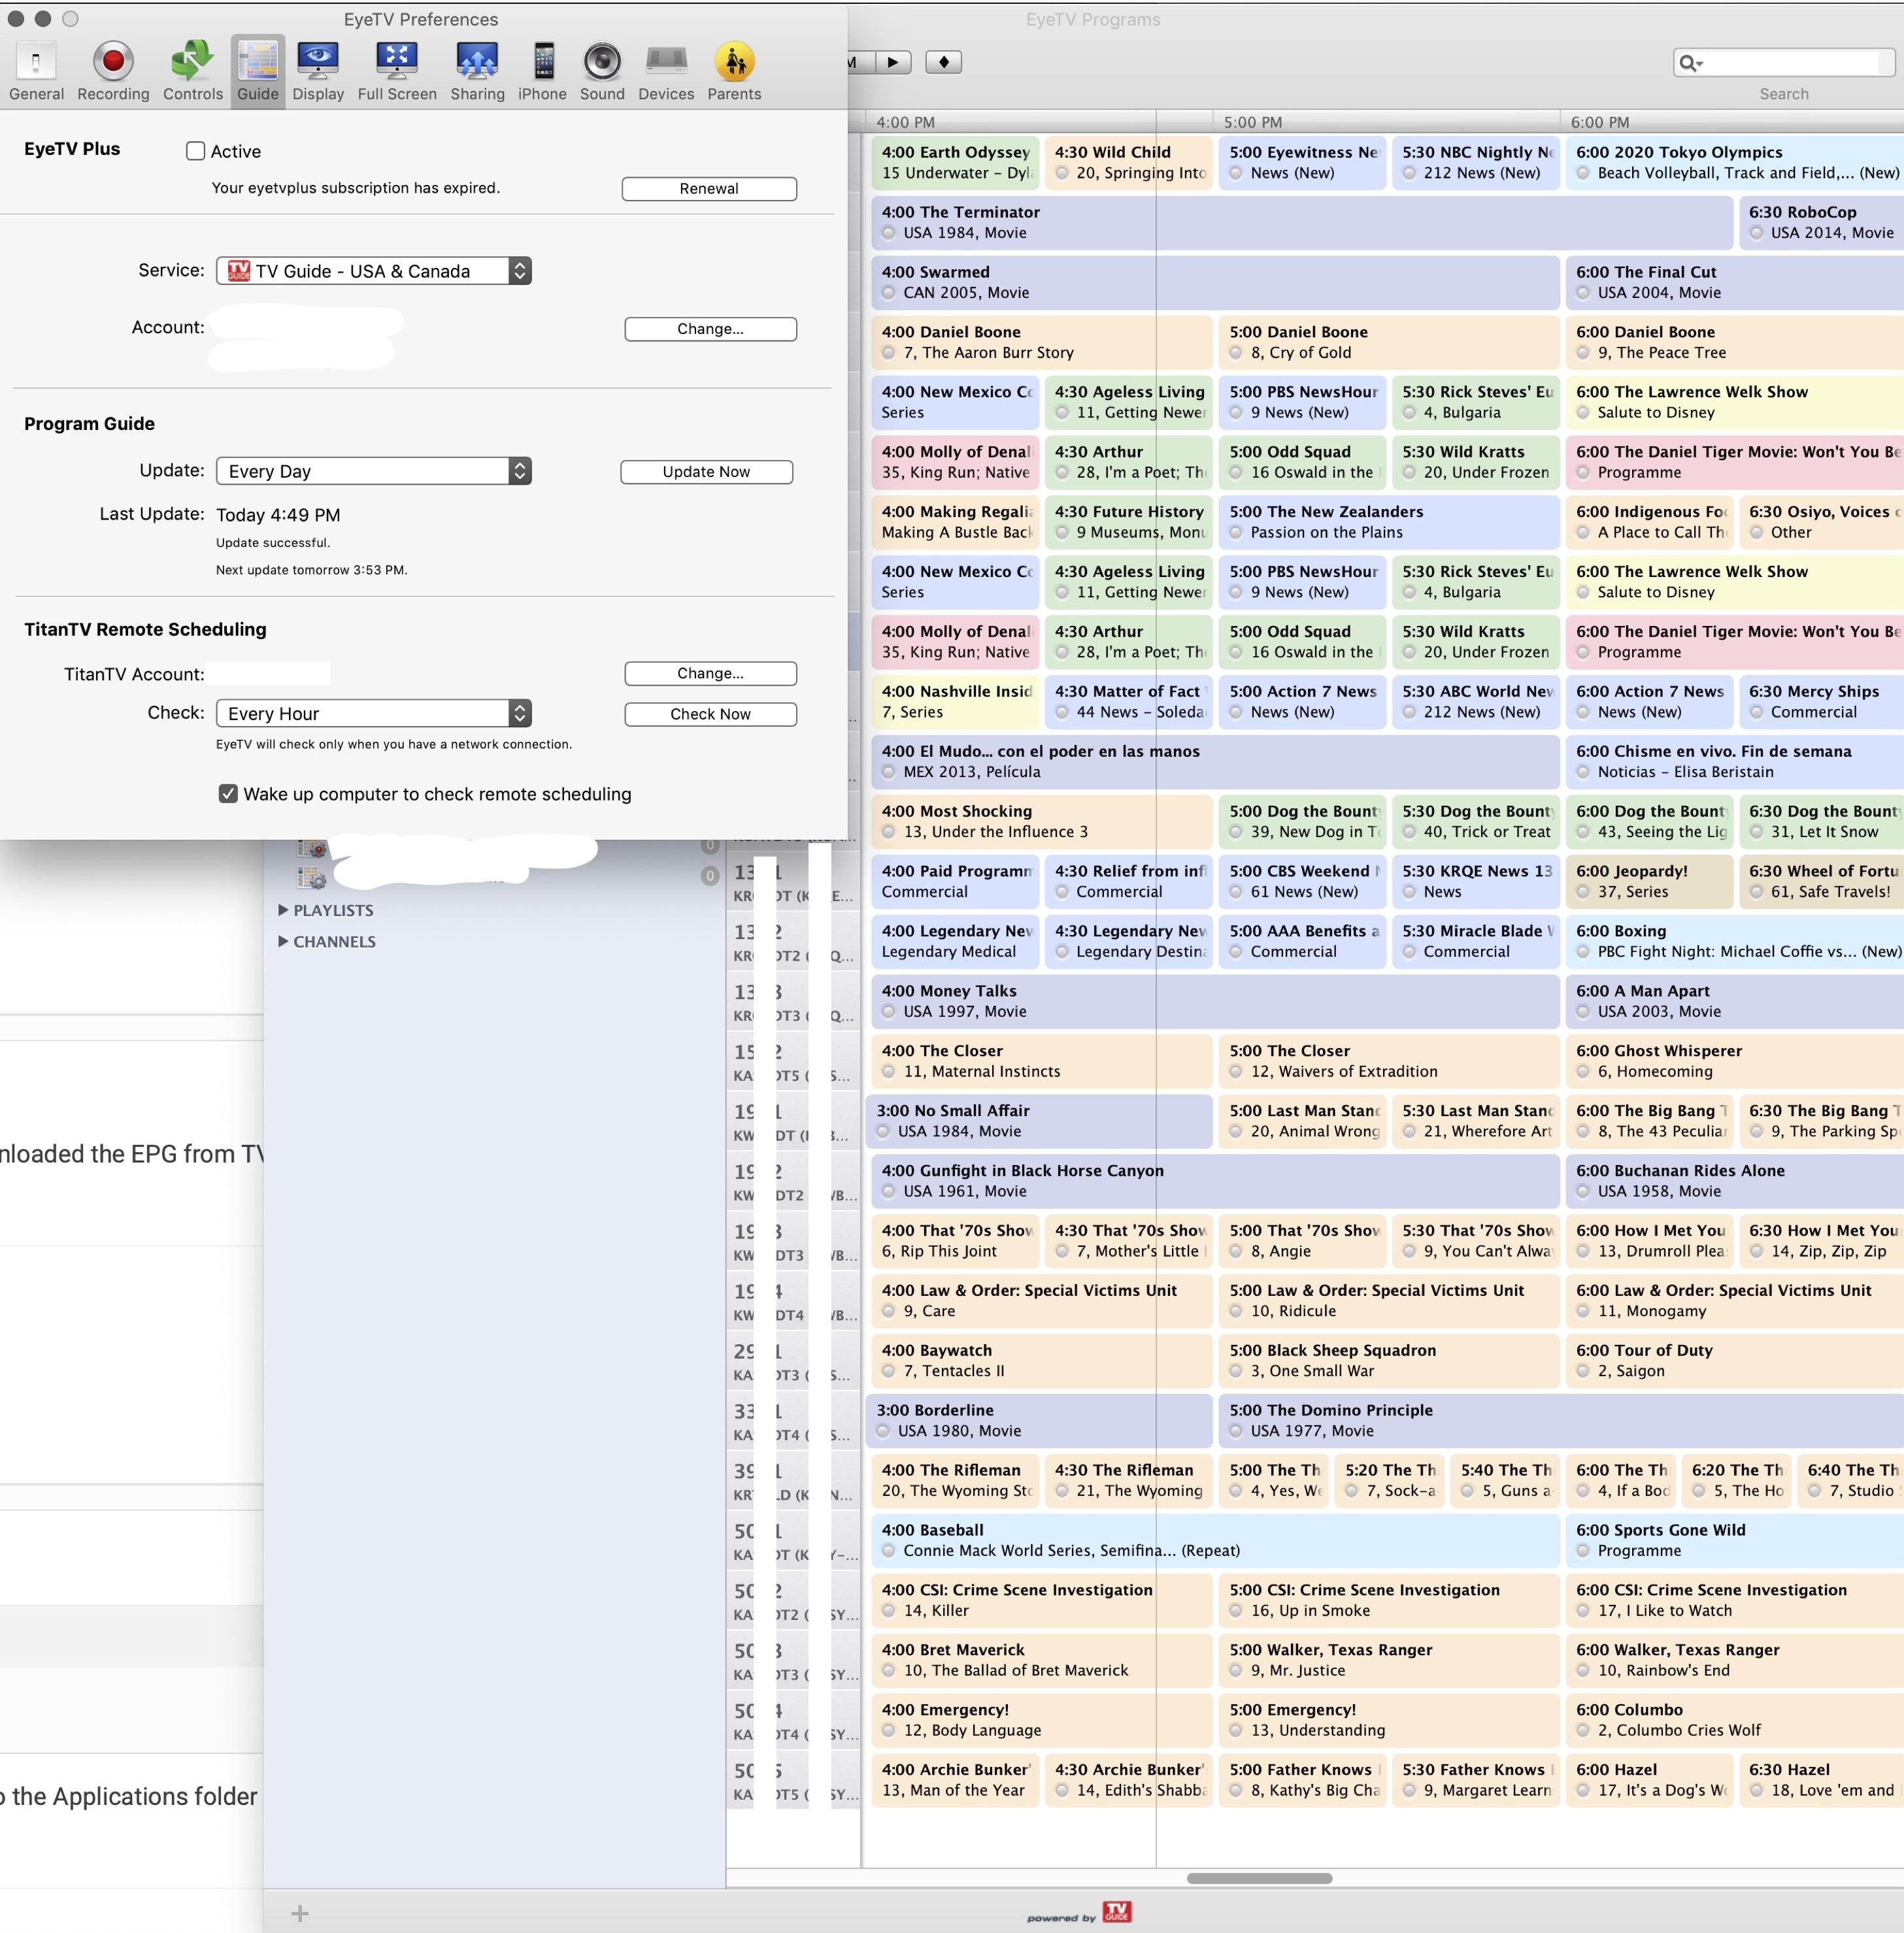Select 5:00 Black Sheep Squadron program
The image size is (1904, 1933).
tap(1389, 1360)
